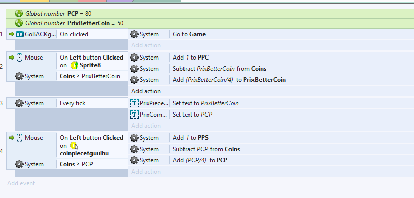Click the Sprite8 coin icon

click(x=74, y=65)
